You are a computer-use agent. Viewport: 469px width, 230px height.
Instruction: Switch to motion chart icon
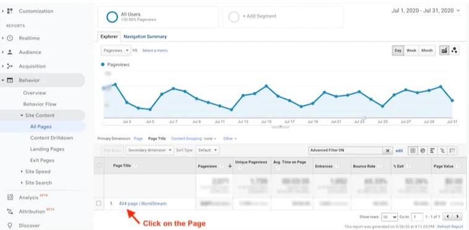[x=454, y=51]
